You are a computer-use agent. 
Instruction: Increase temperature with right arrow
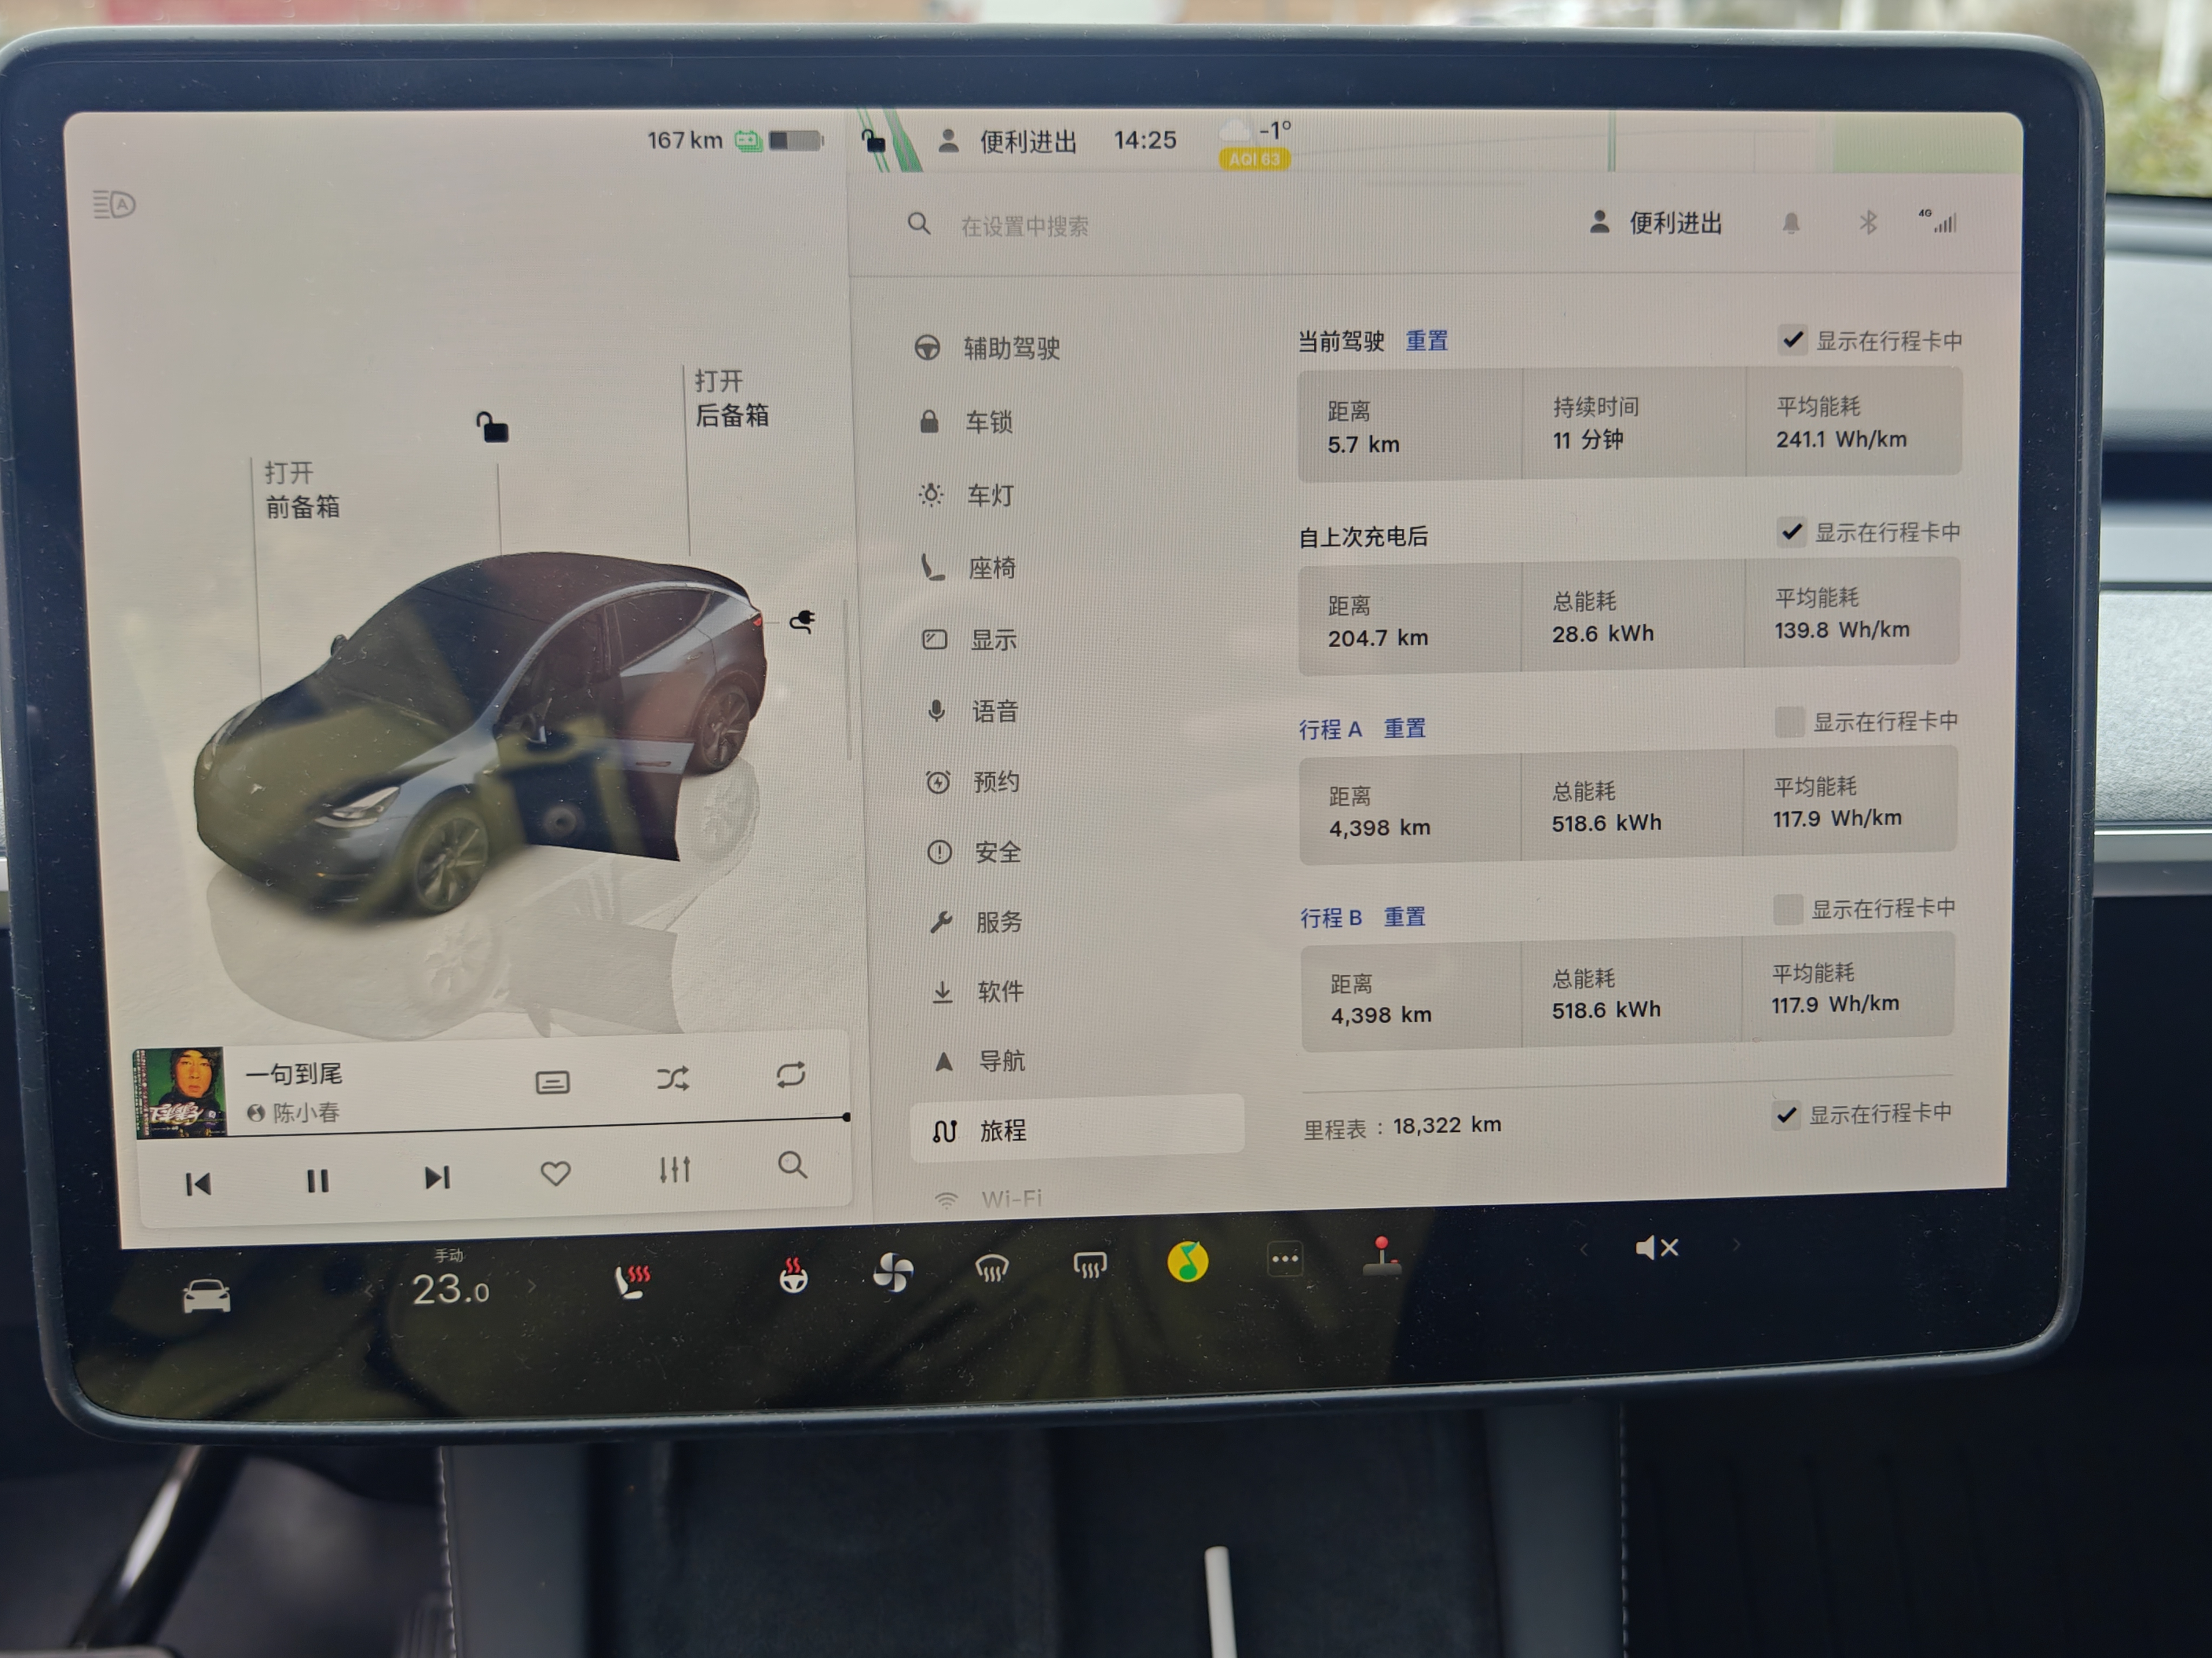coord(532,1286)
